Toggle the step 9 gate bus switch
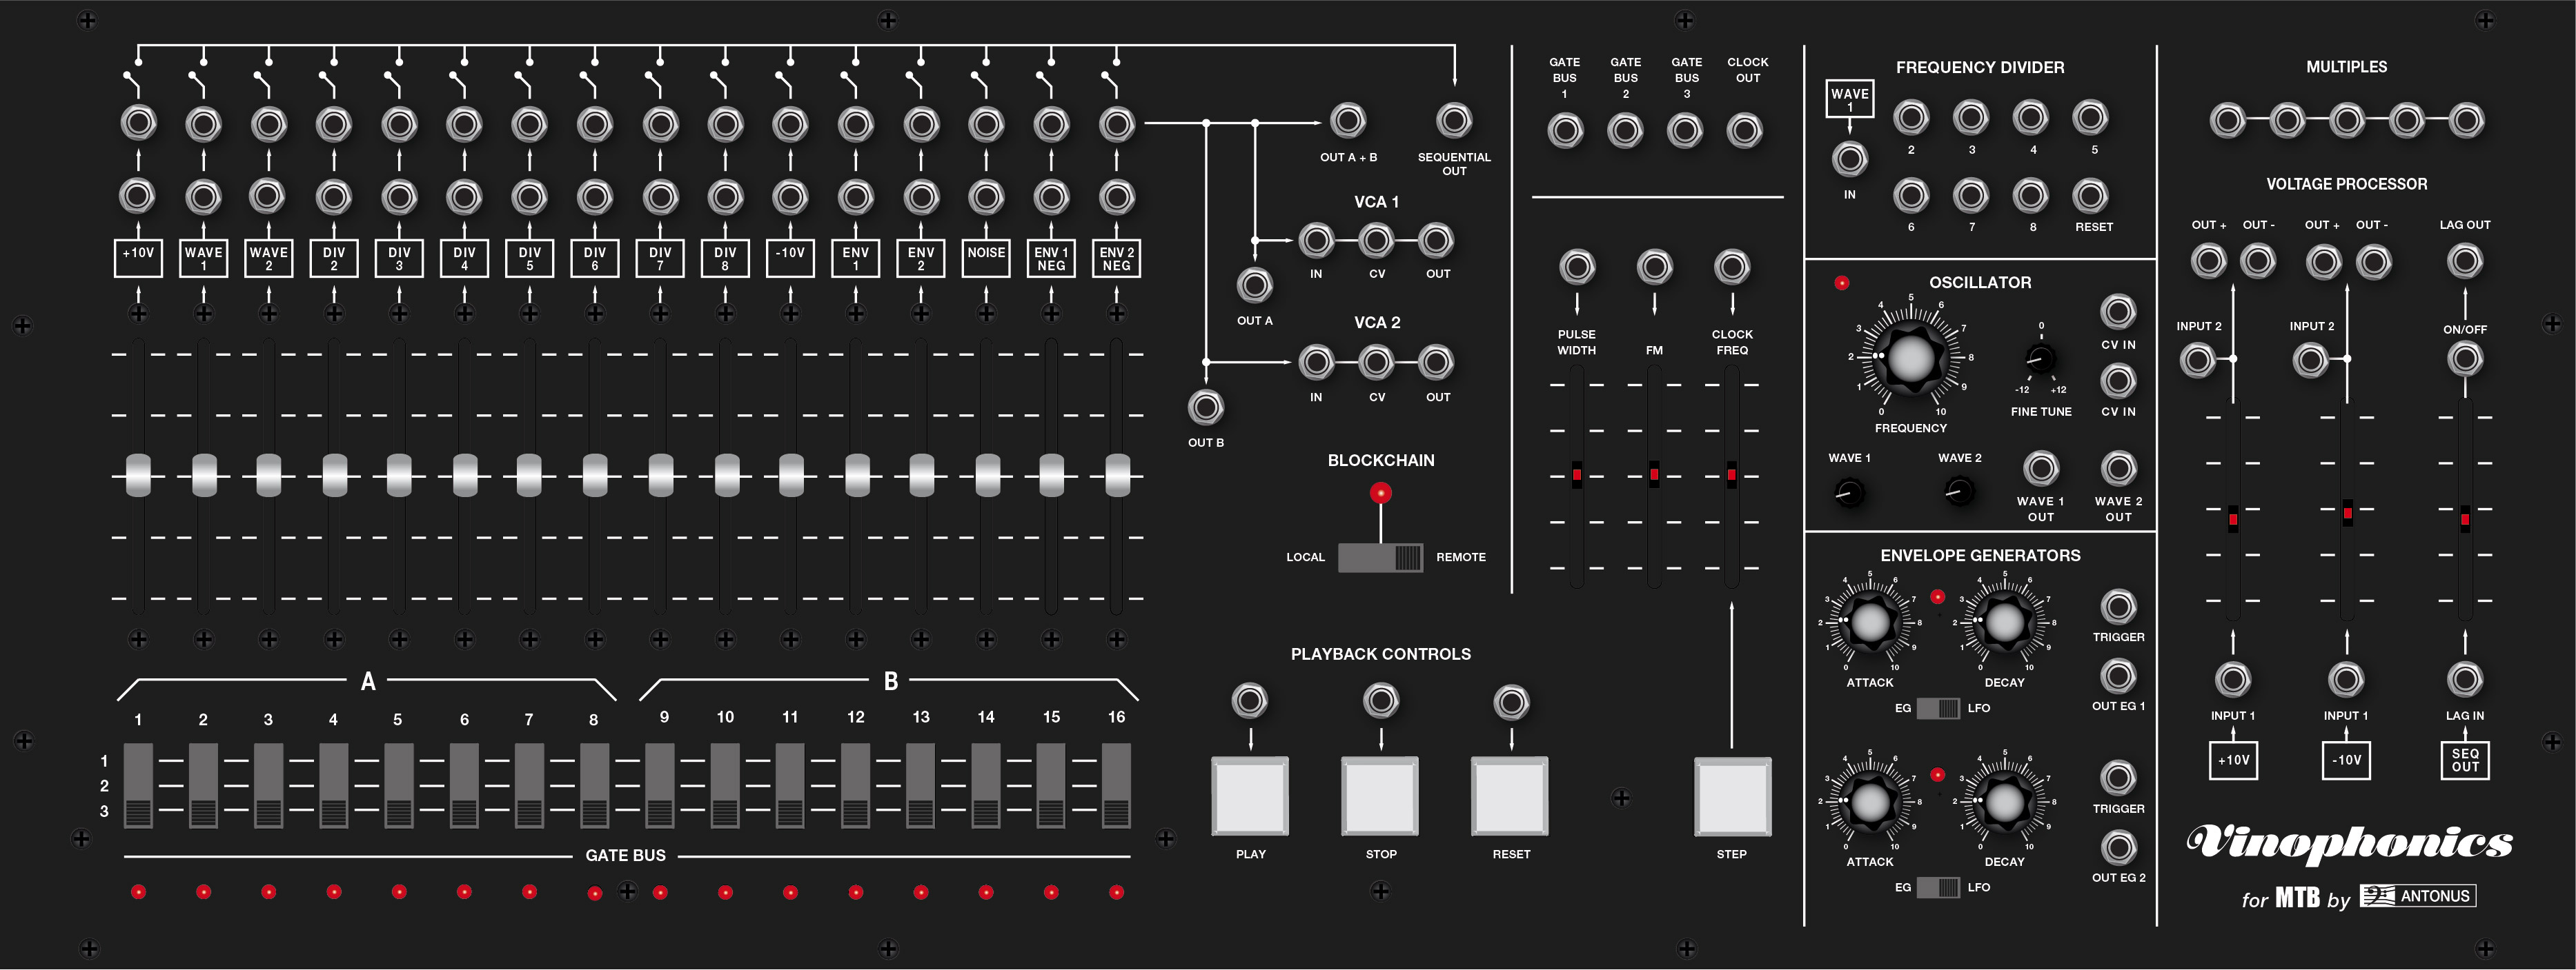This screenshot has height=970, width=2576. pos(660,785)
